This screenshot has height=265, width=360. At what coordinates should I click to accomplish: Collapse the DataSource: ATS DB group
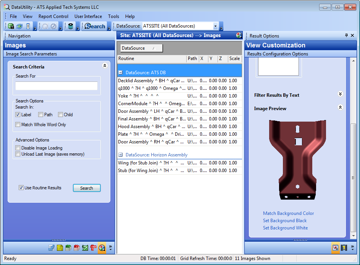click(x=120, y=72)
